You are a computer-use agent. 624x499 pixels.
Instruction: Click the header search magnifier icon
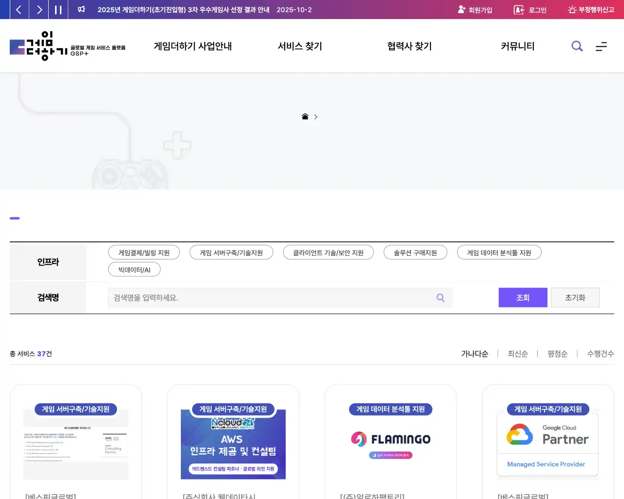click(x=577, y=46)
